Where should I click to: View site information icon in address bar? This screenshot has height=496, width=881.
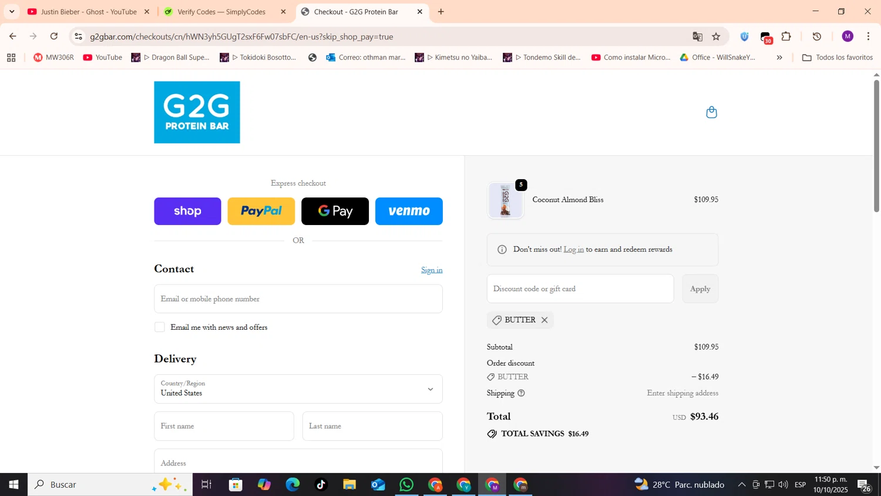point(78,36)
